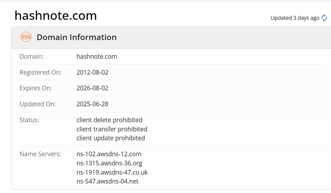This screenshot has width=331, height=193.
Task: Click the updated date 2025-06-28
Action: point(92,104)
